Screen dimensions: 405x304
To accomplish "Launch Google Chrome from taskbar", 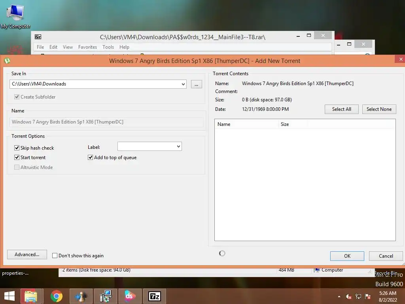I will pos(56,296).
